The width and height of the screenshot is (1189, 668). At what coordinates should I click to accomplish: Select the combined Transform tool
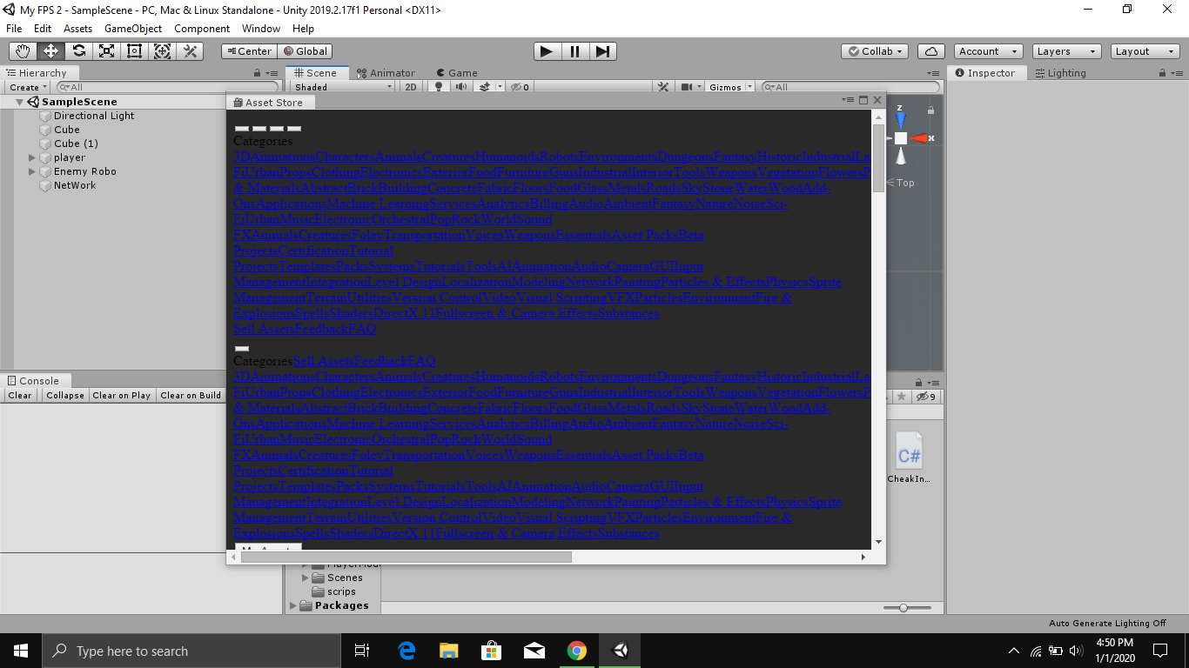click(162, 51)
